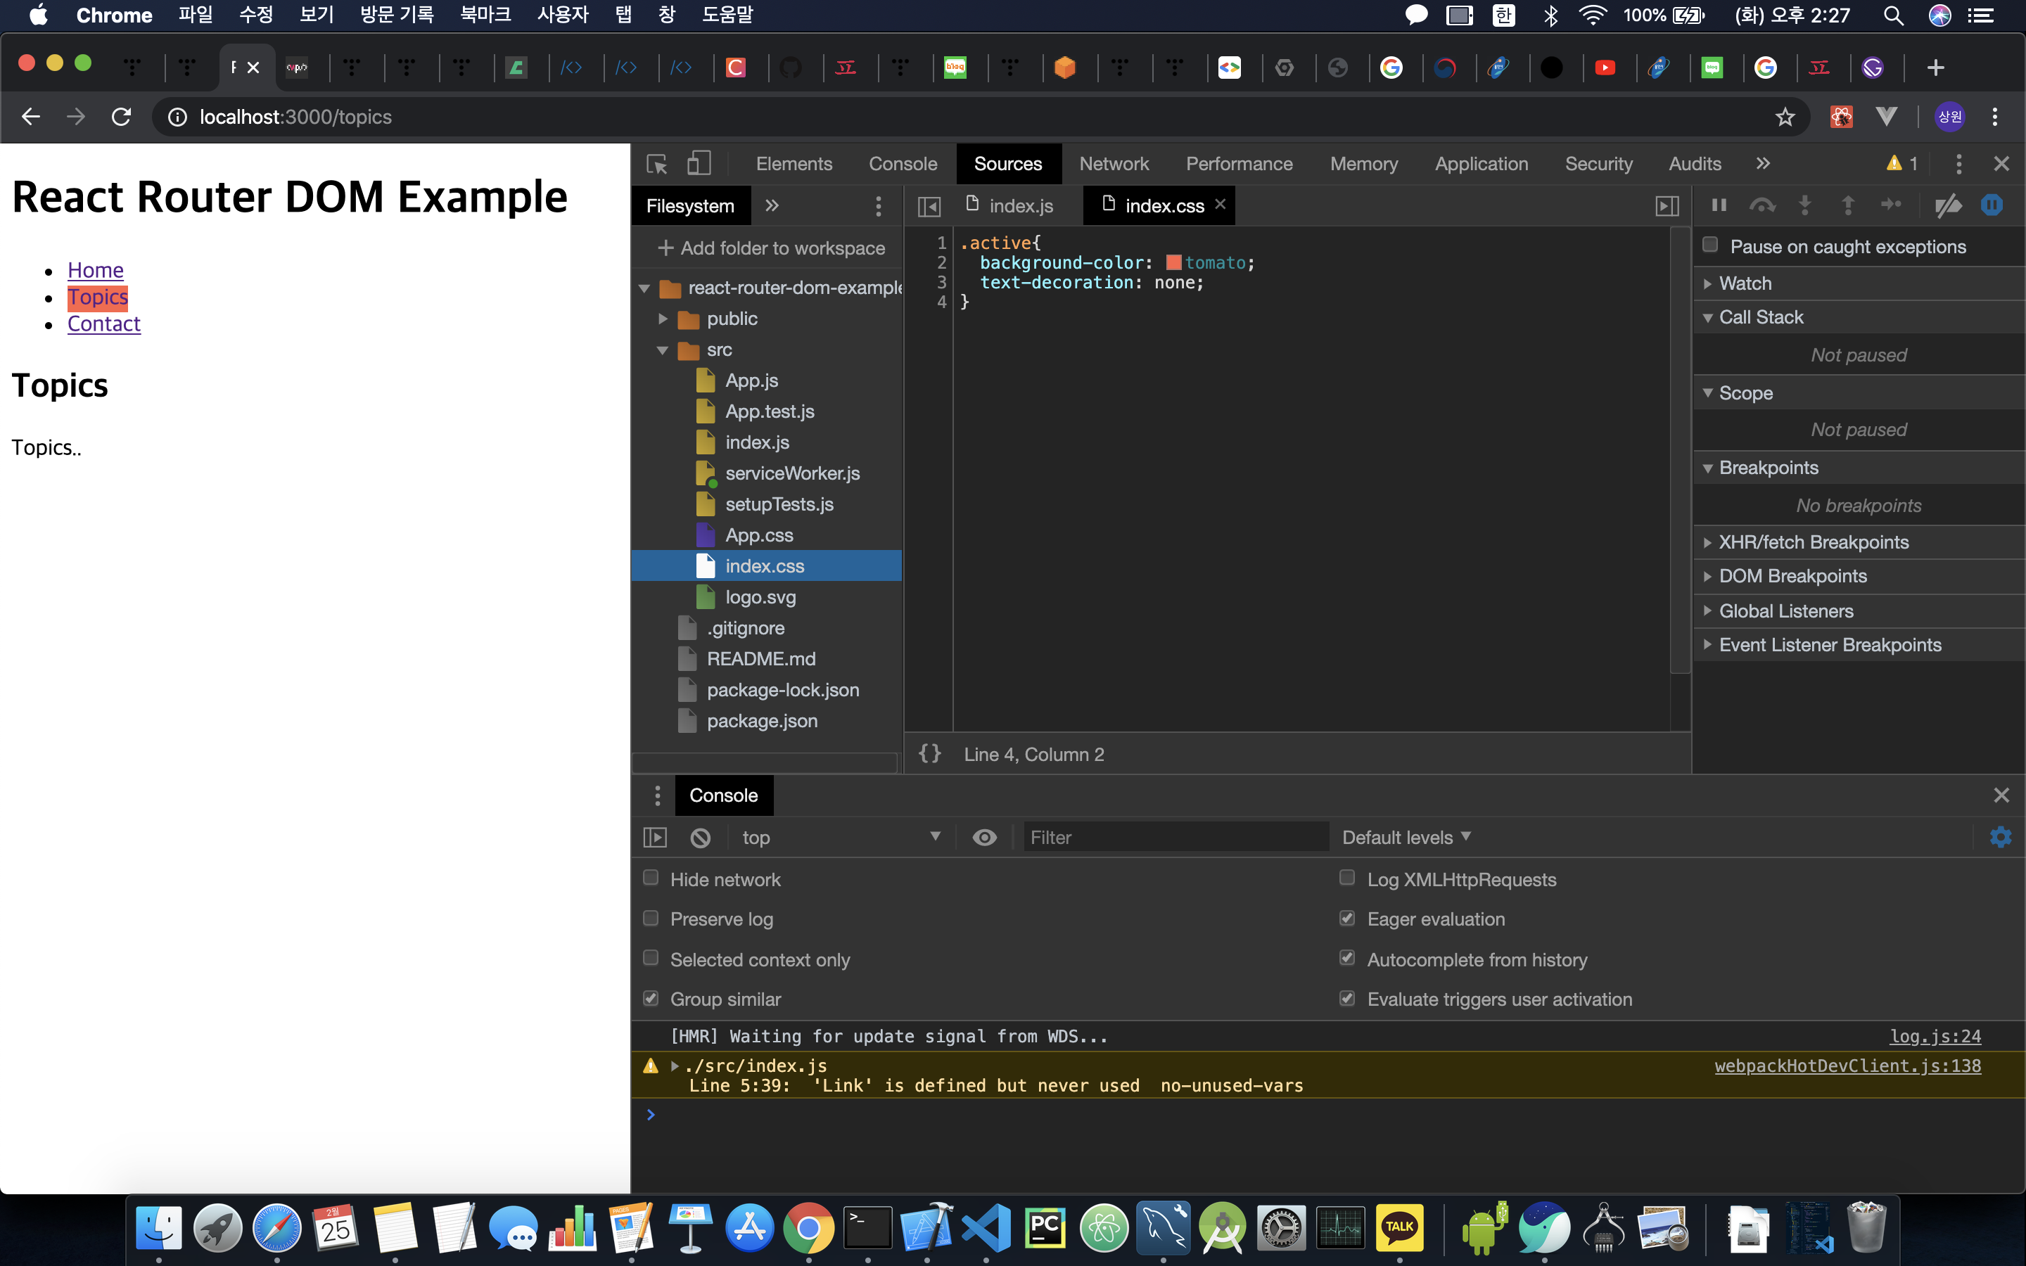Open console settings gear icon
The height and width of the screenshot is (1266, 2026).
[x=2000, y=837]
